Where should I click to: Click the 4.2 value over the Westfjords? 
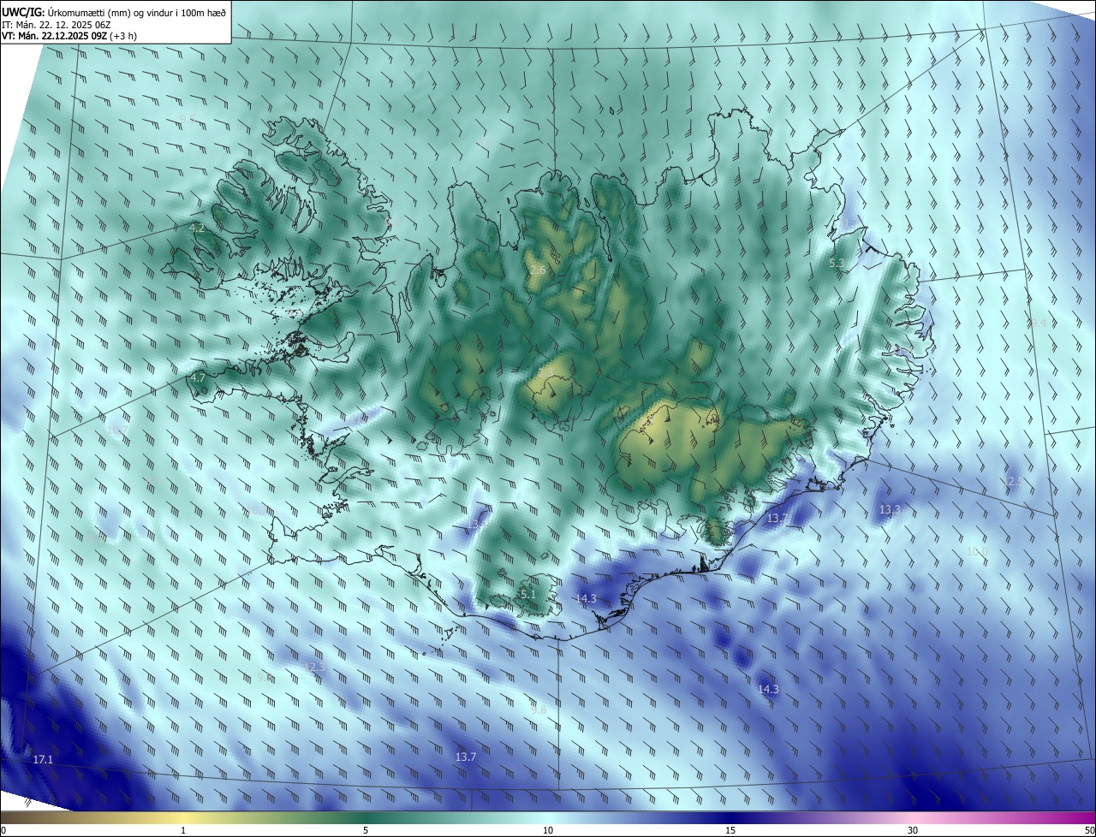tap(197, 228)
